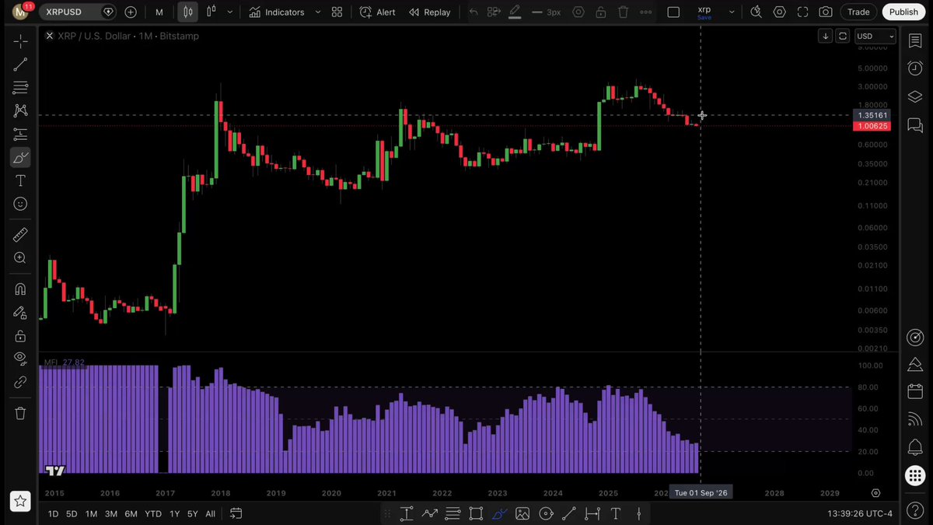The image size is (933, 525).
Task: Select the text annotation tool in left sidebar
Action: [20, 180]
